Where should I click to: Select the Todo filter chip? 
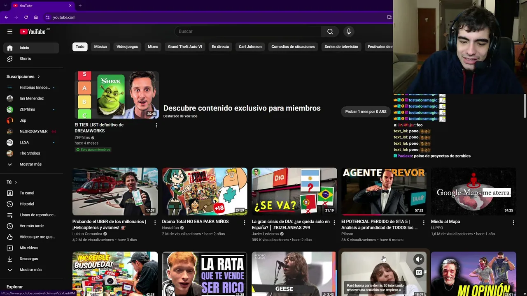(80, 46)
